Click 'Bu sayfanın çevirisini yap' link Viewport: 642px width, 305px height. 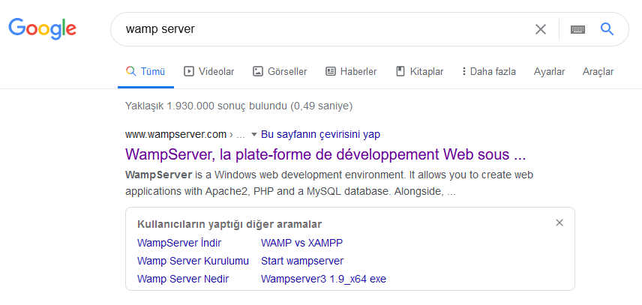click(320, 134)
